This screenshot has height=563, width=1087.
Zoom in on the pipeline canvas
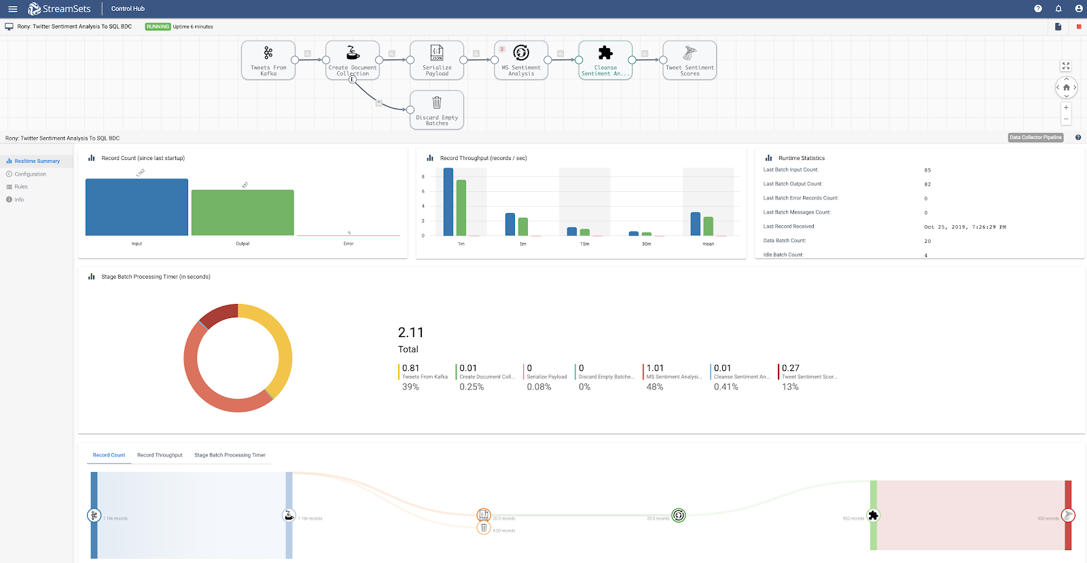pyautogui.click(x=1066, y=108)
